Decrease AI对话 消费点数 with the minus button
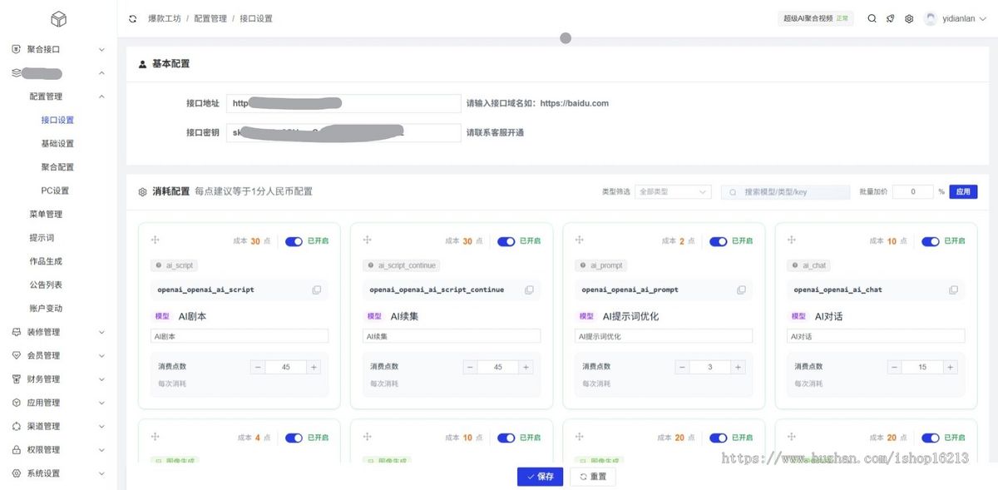998x490 pixels. click(x=895, y=367)
